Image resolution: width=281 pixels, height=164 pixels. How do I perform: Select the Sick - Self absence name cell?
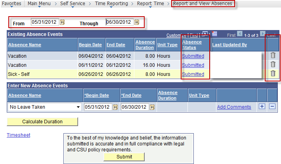point(42,74)
